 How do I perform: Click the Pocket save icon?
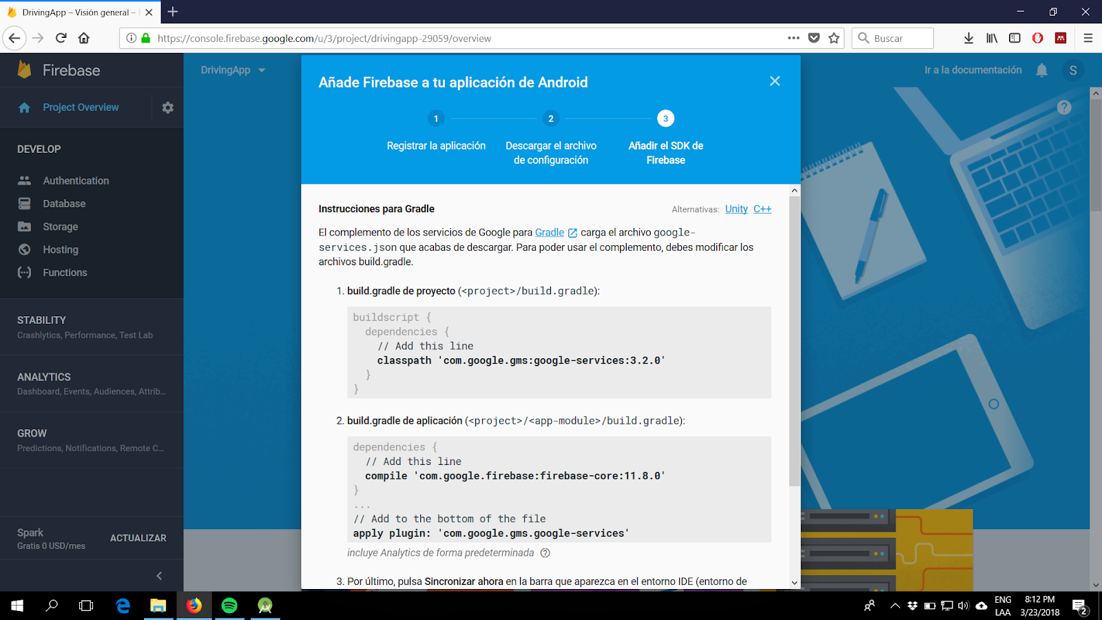point(814,39)
